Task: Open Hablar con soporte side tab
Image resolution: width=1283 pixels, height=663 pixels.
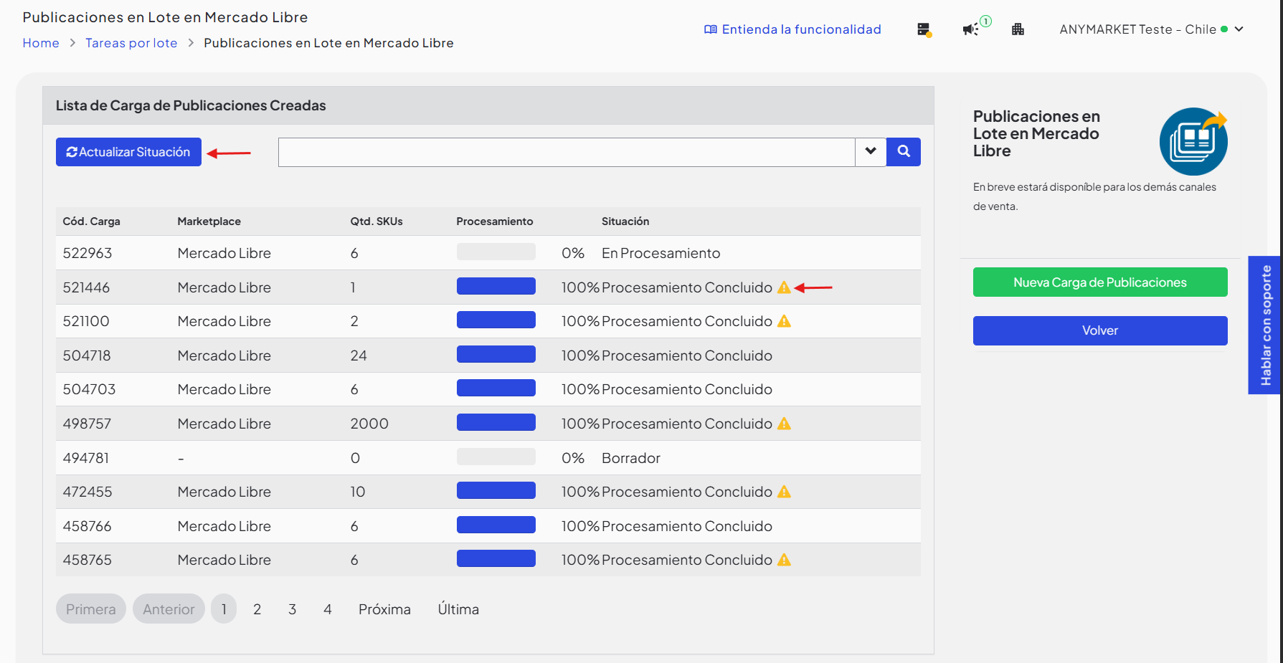Action: (1266, 325)
